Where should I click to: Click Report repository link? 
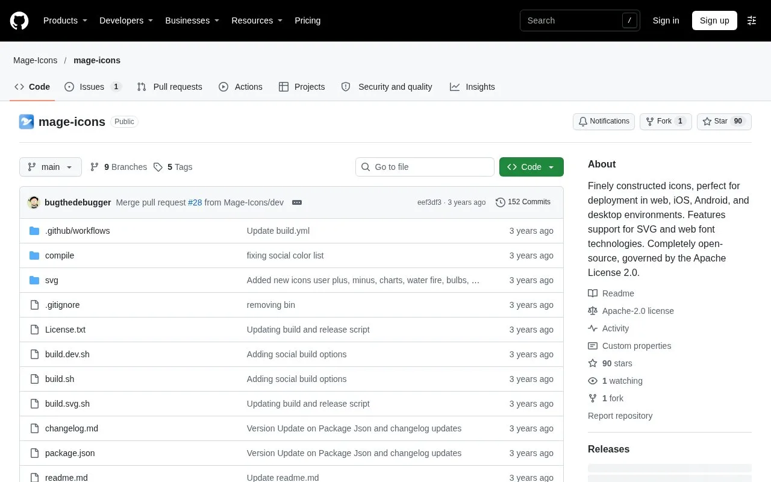click(620, 416)
